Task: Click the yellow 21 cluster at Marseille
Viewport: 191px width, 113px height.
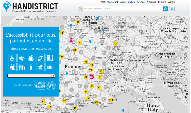Action: tap(97, 102)
